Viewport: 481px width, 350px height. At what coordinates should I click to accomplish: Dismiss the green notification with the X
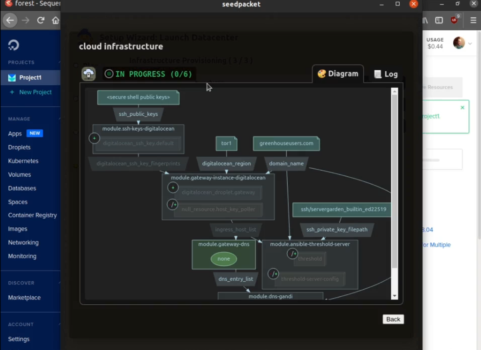462,108
